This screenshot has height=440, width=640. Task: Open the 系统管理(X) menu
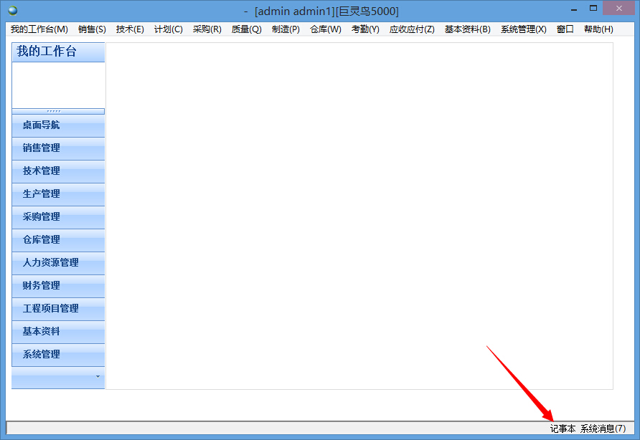tap(523, 29)
